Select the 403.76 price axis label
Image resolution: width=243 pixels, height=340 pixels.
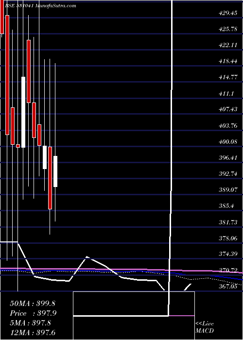[228, 126]
